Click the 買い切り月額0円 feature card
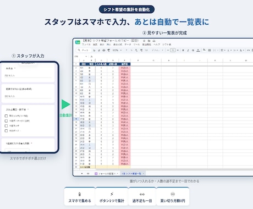 (173, 196)
